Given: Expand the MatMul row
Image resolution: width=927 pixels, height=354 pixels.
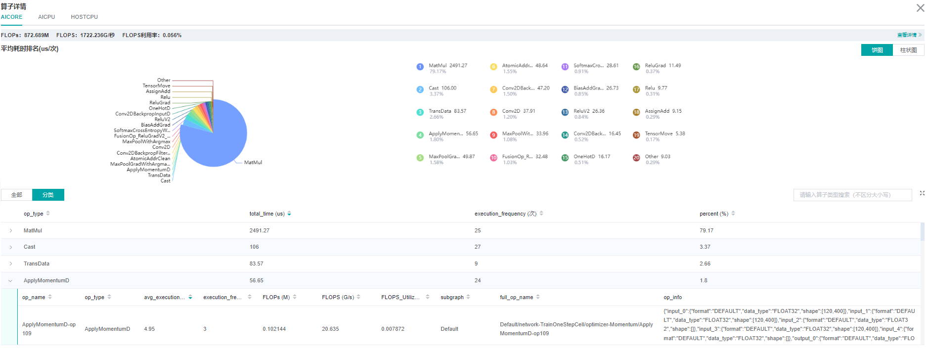Looking at the screenshot, I should 11,231.
